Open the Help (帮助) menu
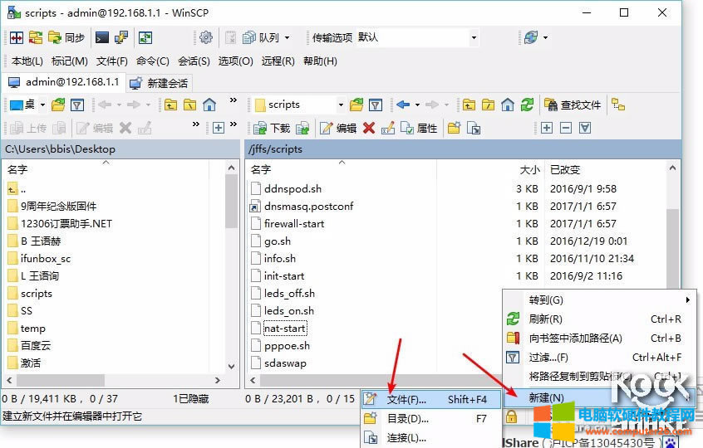Image resolution: width=703 pixels, height=448 pixels. (320, 61)
